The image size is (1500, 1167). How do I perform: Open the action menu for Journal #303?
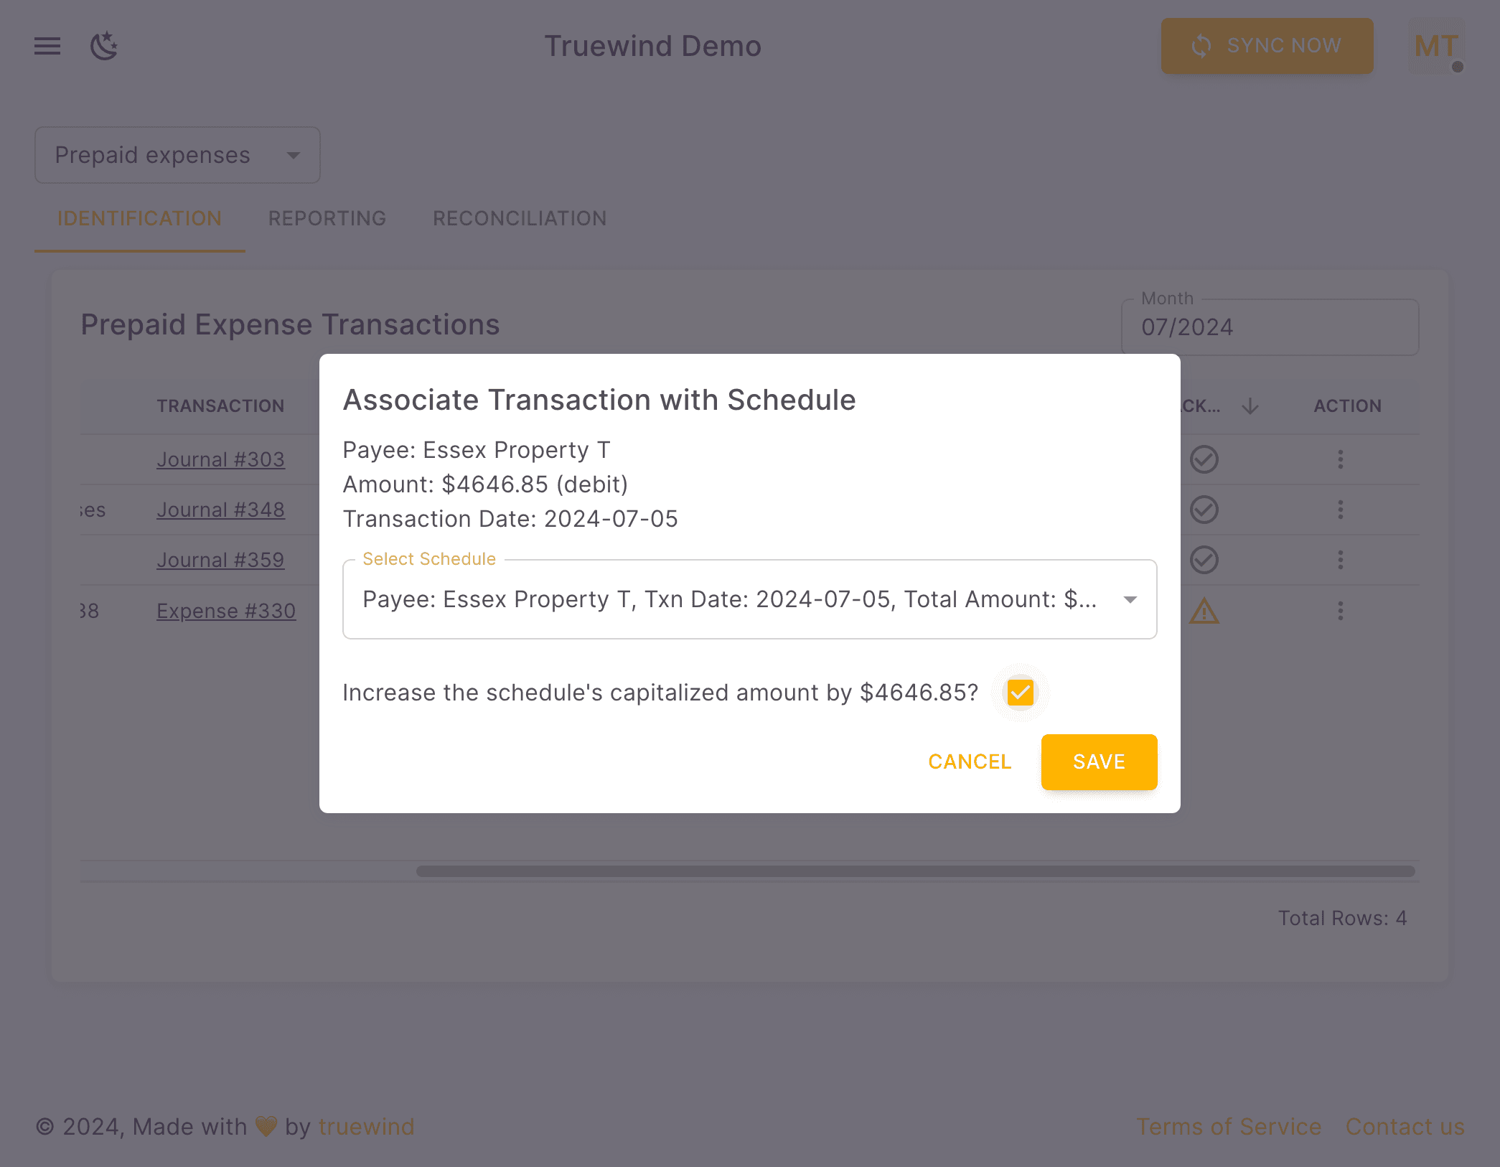1341,459
